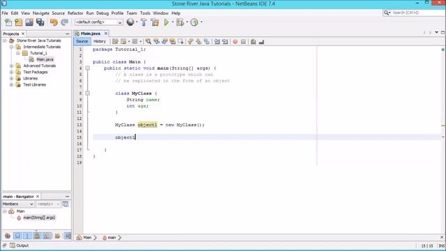This screenshot has height=251, width=446.
Task: Click the New Project toolbar icon
Action: tap(19, 22)
